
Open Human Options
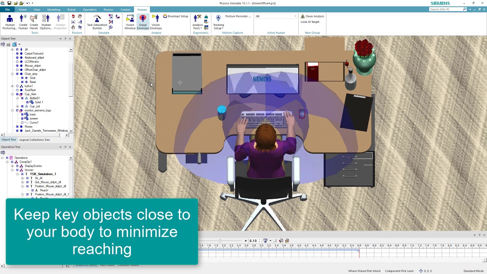click(x=46, y=22)
